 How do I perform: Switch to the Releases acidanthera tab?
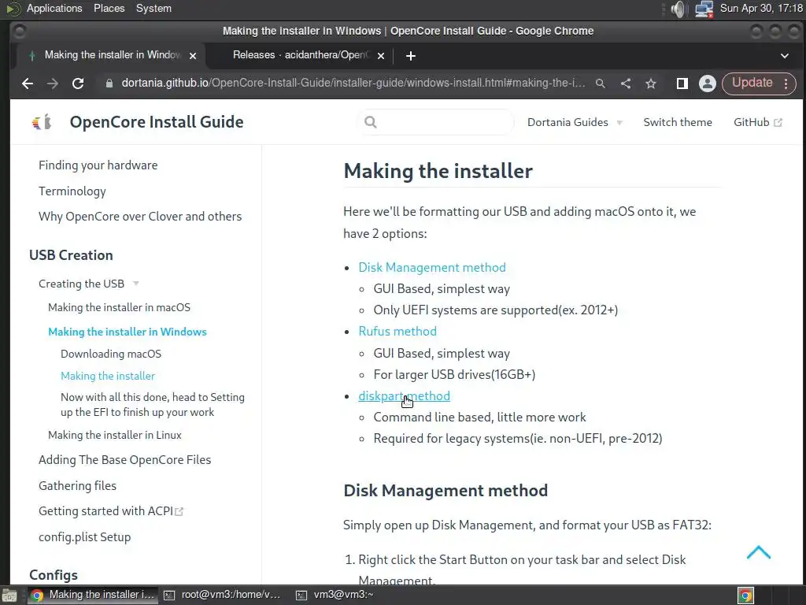[299, 55]
